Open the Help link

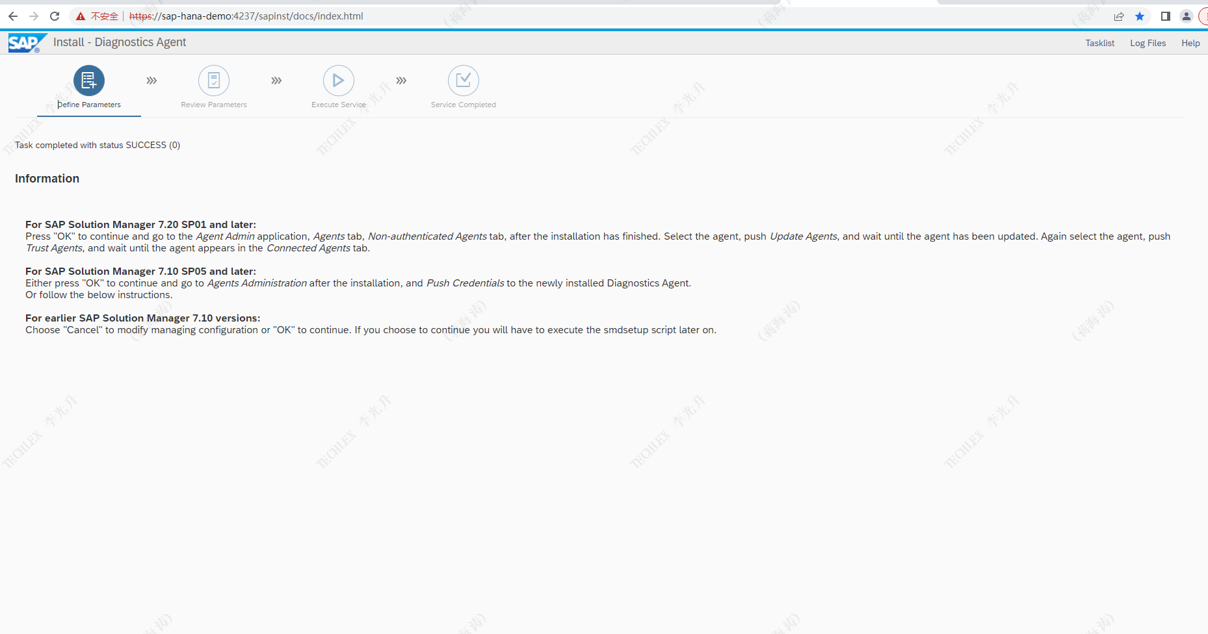coord(1191,43)
